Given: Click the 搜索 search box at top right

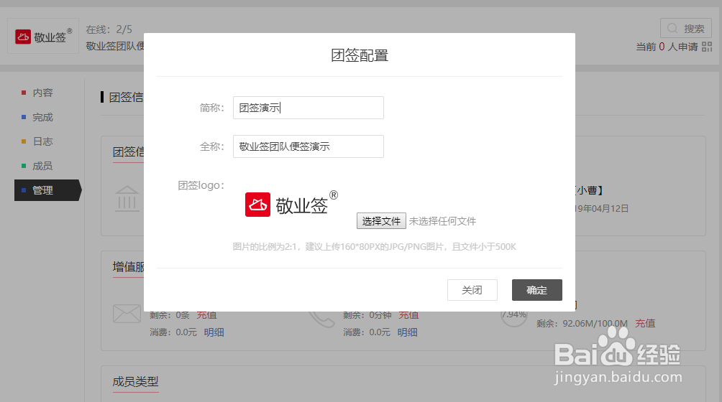Looking at the screenshot, I should 685,29.
